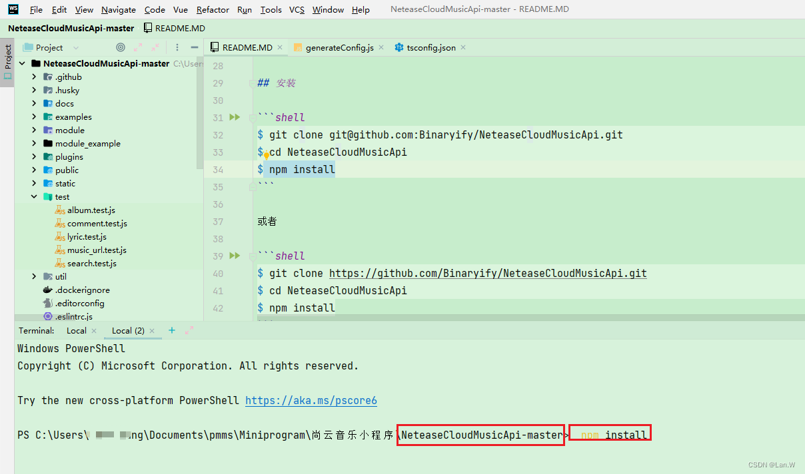Expand the examples folder

[x=34, y=117]
